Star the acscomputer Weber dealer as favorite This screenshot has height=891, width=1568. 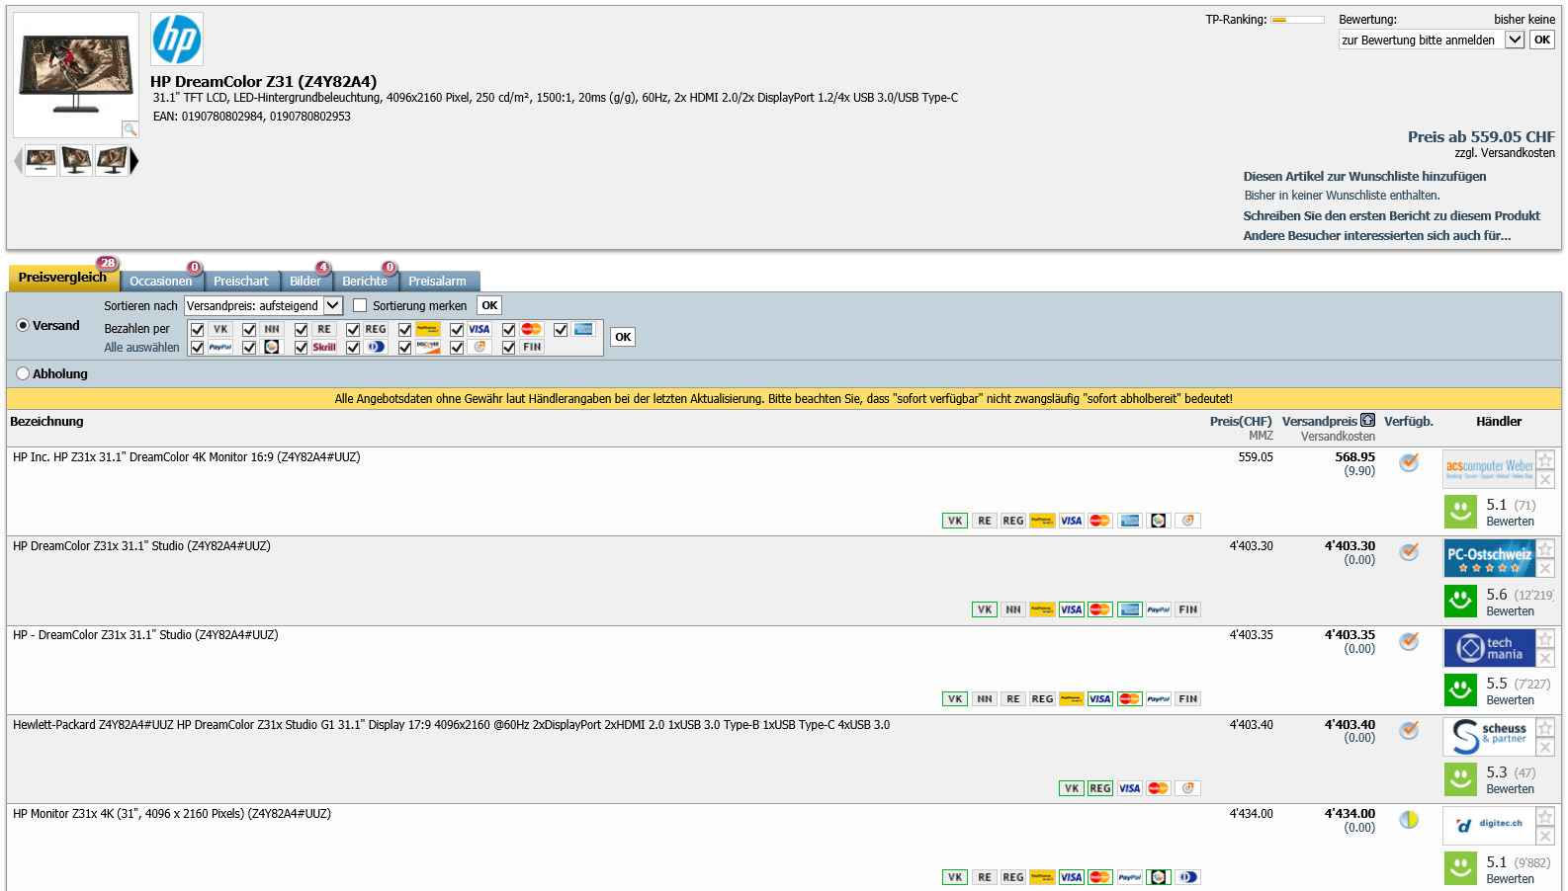click(1545, 460)
